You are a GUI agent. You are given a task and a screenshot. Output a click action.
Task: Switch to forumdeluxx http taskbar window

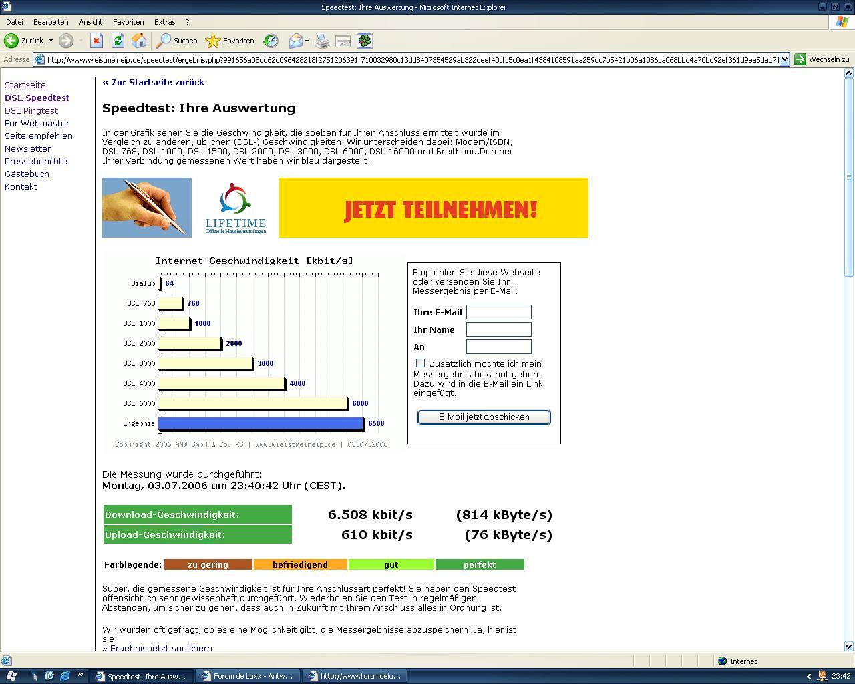point(355,676)
